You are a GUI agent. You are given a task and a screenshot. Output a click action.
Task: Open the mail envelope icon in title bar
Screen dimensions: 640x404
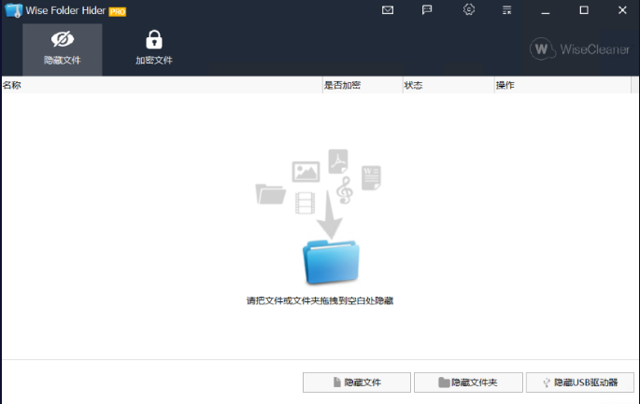[x=388, y=10]
